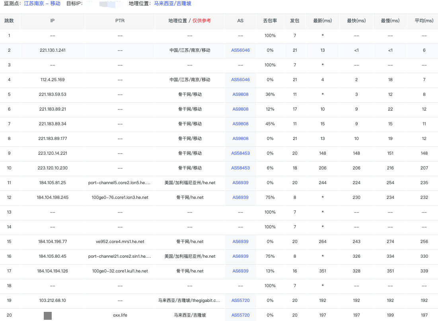Click PTR ve952.core4.mrs1.he.net
This screenshot has height=321, width=438.
point(120,241)
